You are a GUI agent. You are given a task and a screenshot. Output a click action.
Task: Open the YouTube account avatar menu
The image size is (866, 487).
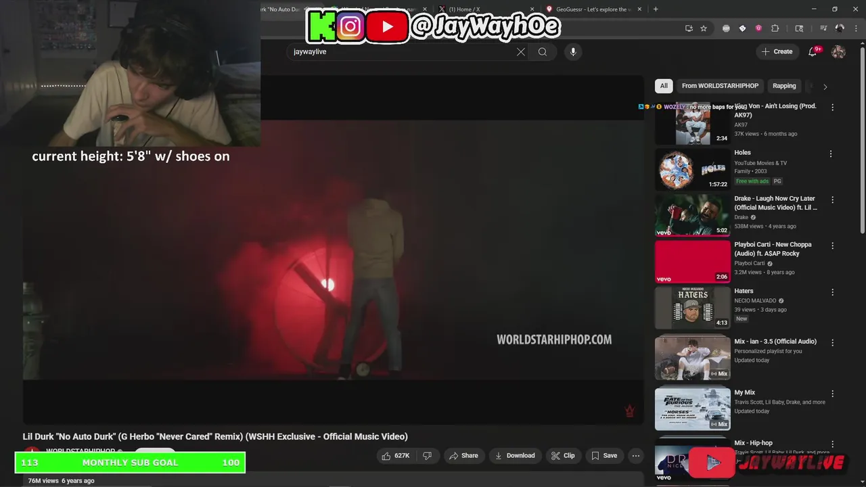(x=838, y=52)
